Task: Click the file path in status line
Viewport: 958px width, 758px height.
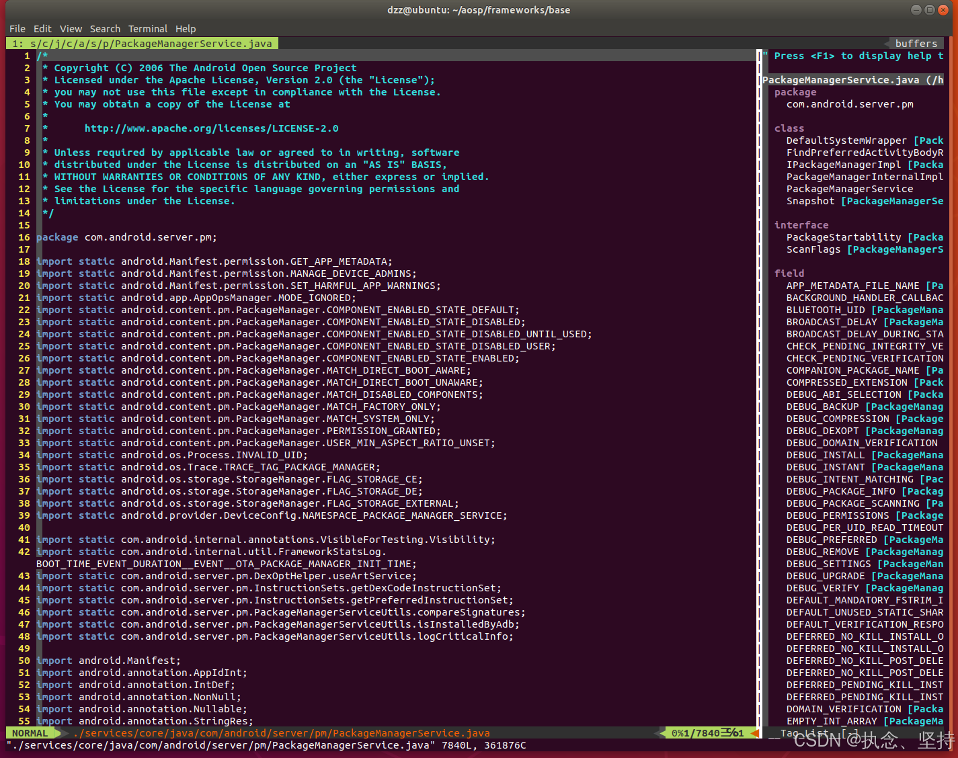Action: coord(281,733)
